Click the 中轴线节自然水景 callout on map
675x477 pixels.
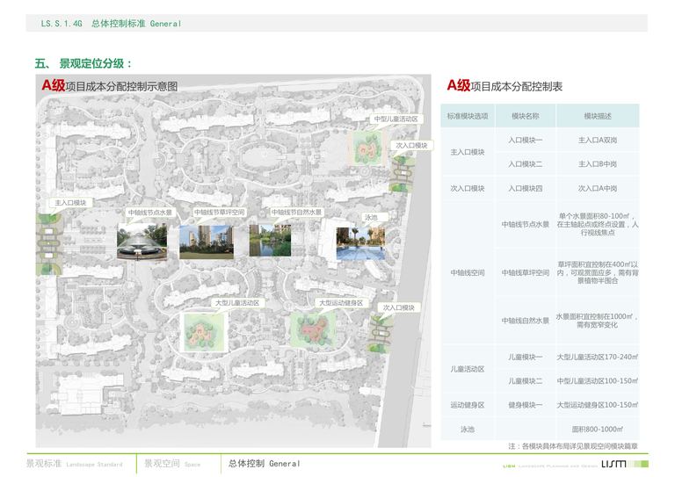tap(296, 212)
